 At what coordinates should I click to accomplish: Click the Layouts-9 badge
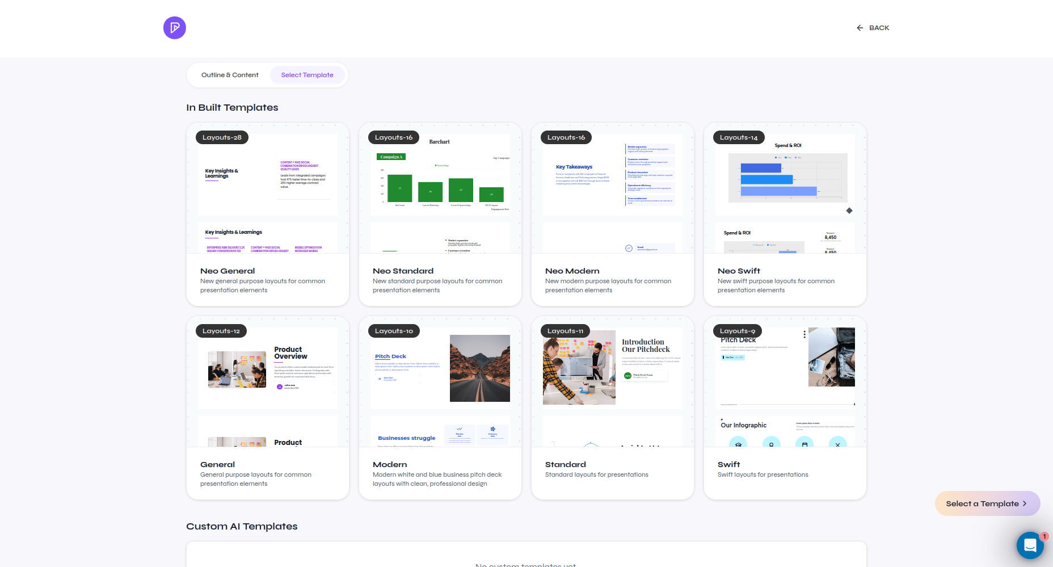coord(738,331)
